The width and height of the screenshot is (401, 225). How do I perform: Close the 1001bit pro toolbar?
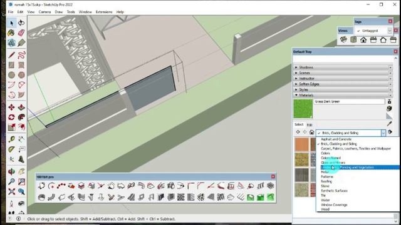(273, 176)
